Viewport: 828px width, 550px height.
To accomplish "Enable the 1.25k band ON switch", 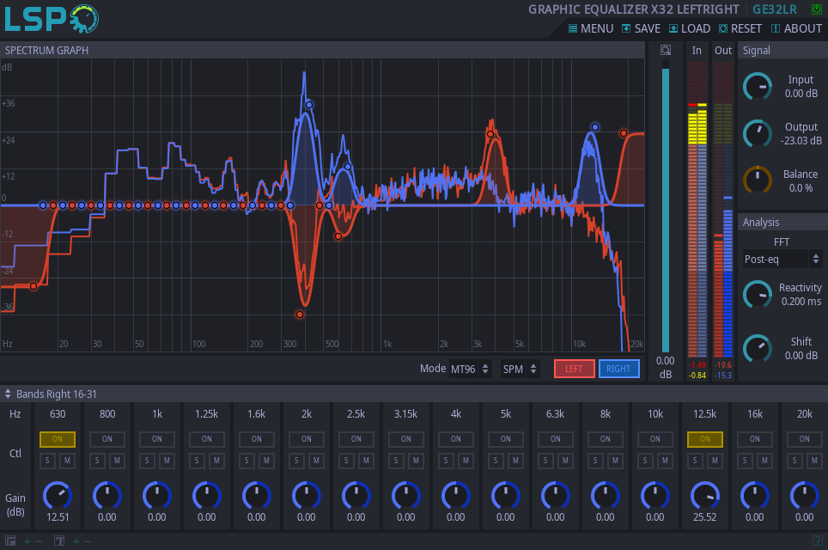I will pos(206,439).
